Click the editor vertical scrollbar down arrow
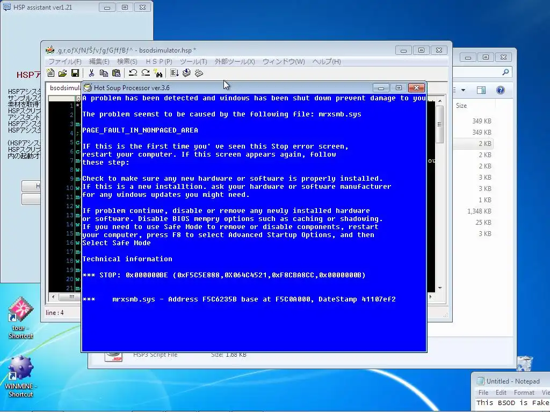This screenshot has width=550, height=412. (440, 288)
